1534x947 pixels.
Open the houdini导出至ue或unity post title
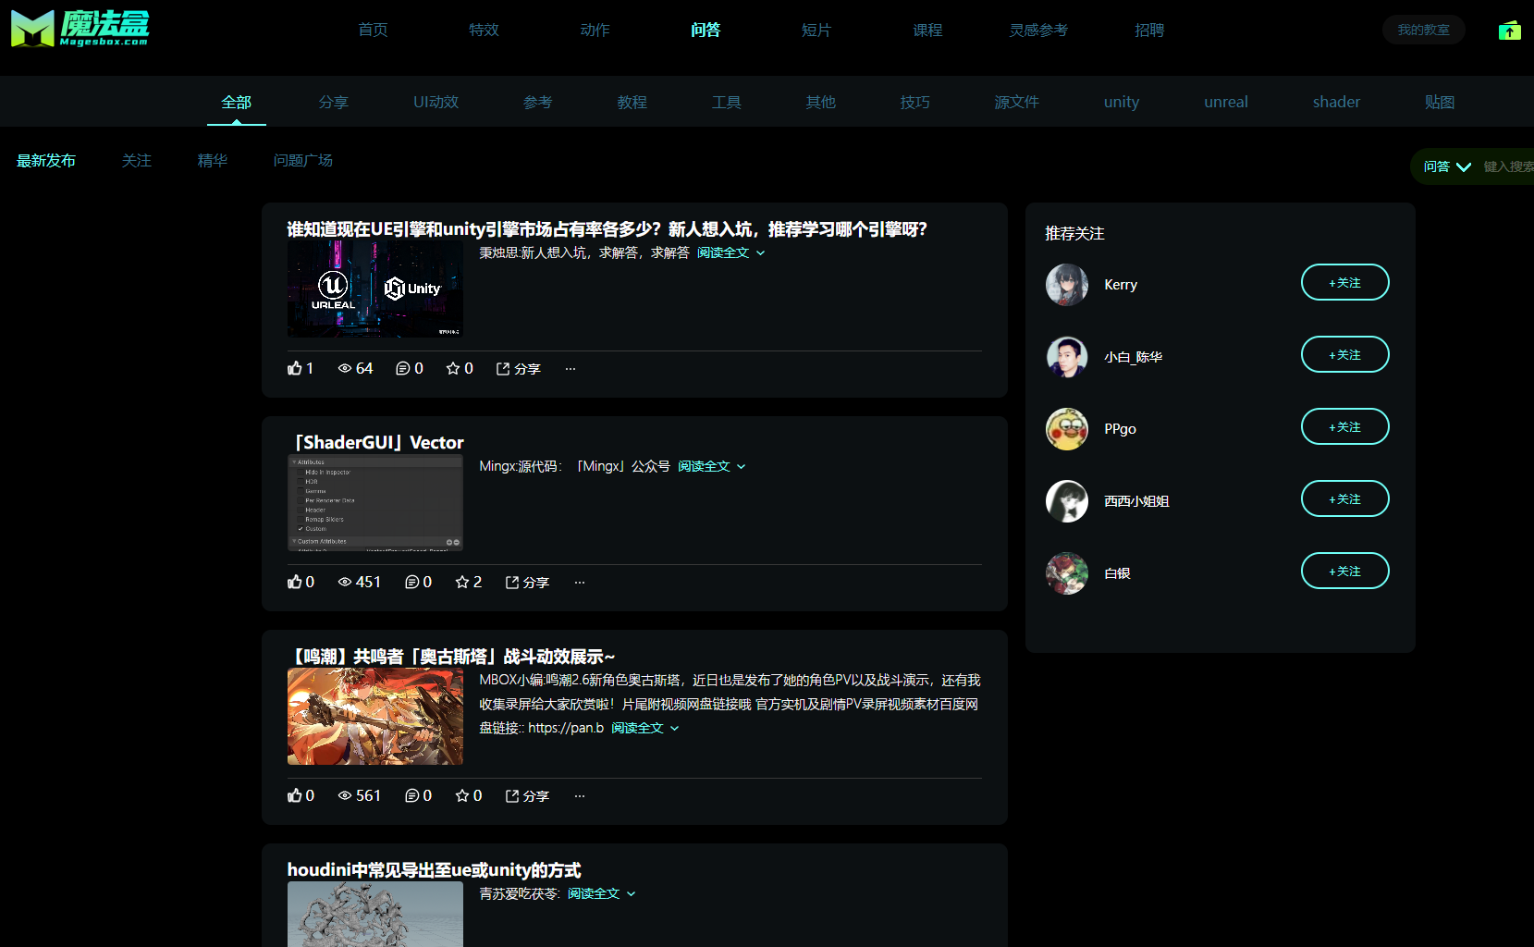pyautogui.click(x=434, y=869)
